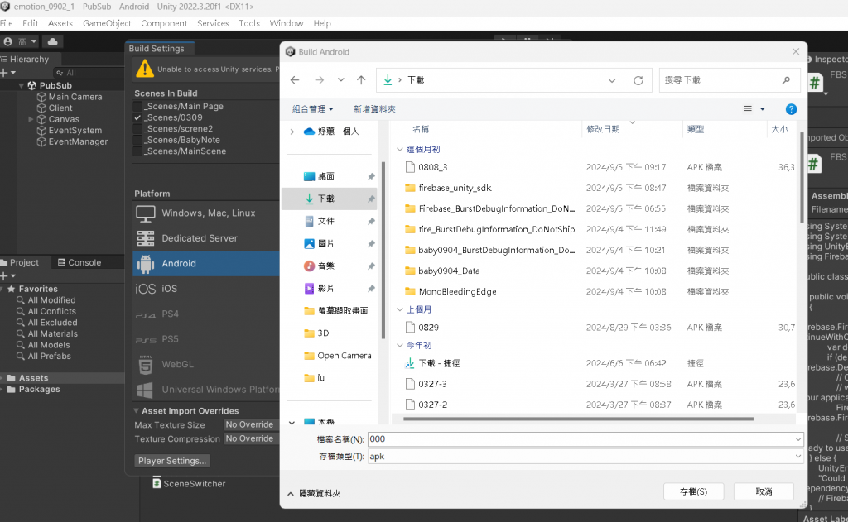The width and height of the screenshot is (848, 522).
Task: Open 桌面 in navigation pane
Action: [x=325, y=176]
